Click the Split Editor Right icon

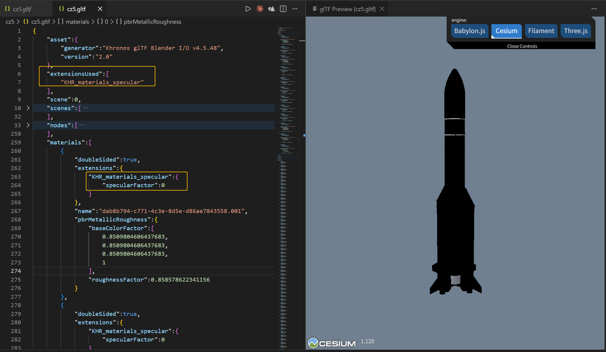click(x=283, y=9)
